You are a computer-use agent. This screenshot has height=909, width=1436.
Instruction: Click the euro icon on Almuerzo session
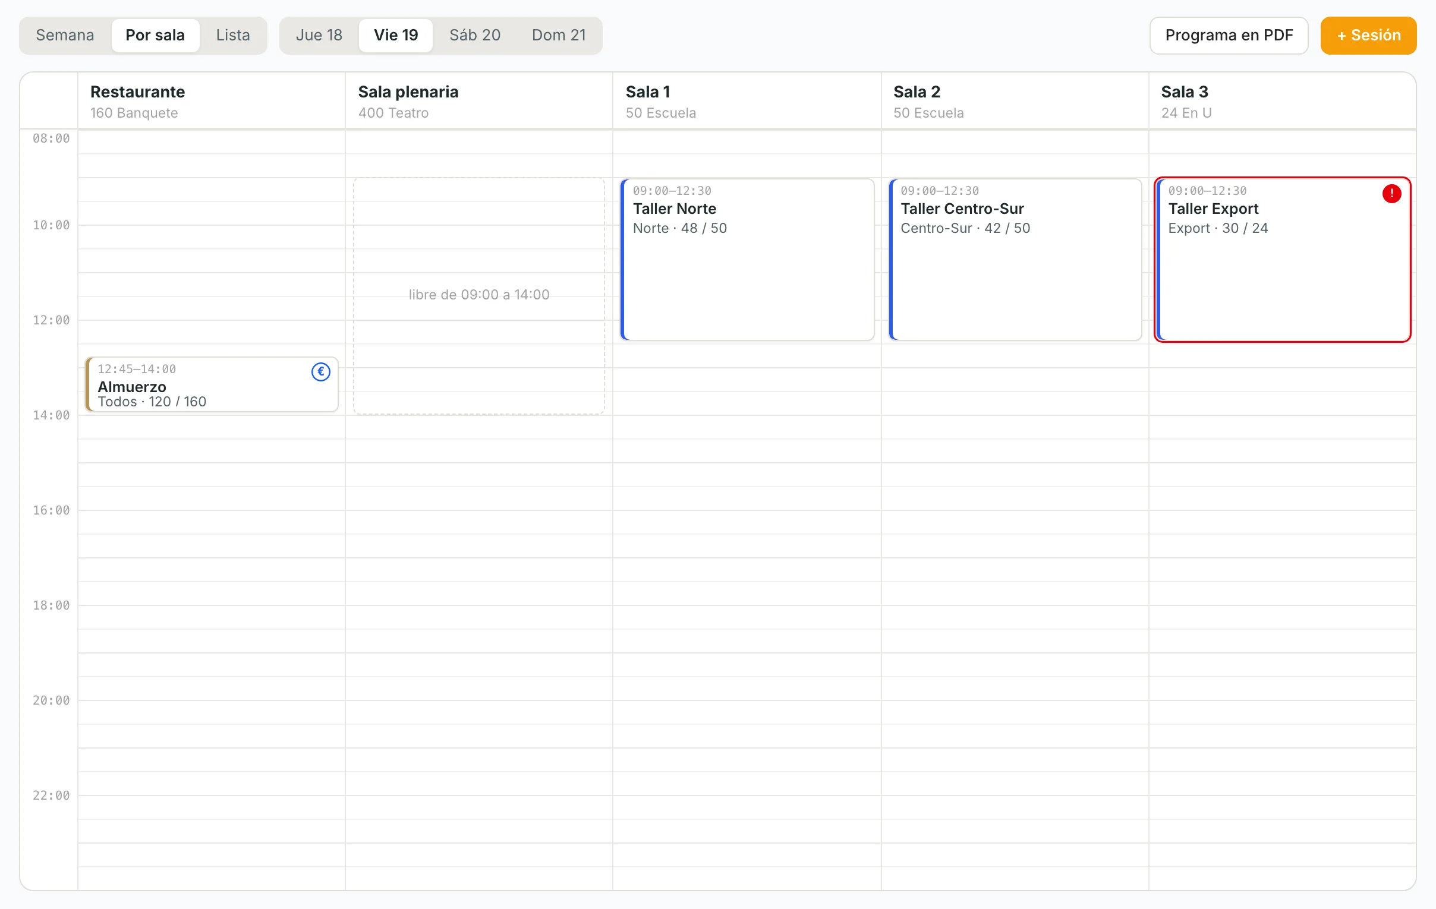click(x=321, y=372)
